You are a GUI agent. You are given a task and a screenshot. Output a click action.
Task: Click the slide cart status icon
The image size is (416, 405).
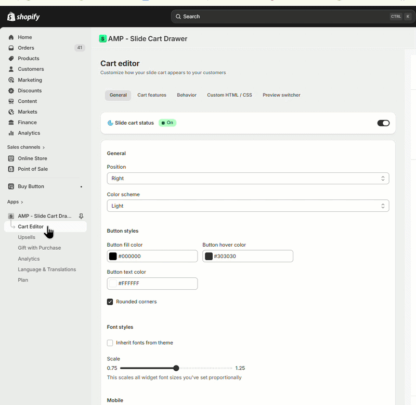point(110,123)
